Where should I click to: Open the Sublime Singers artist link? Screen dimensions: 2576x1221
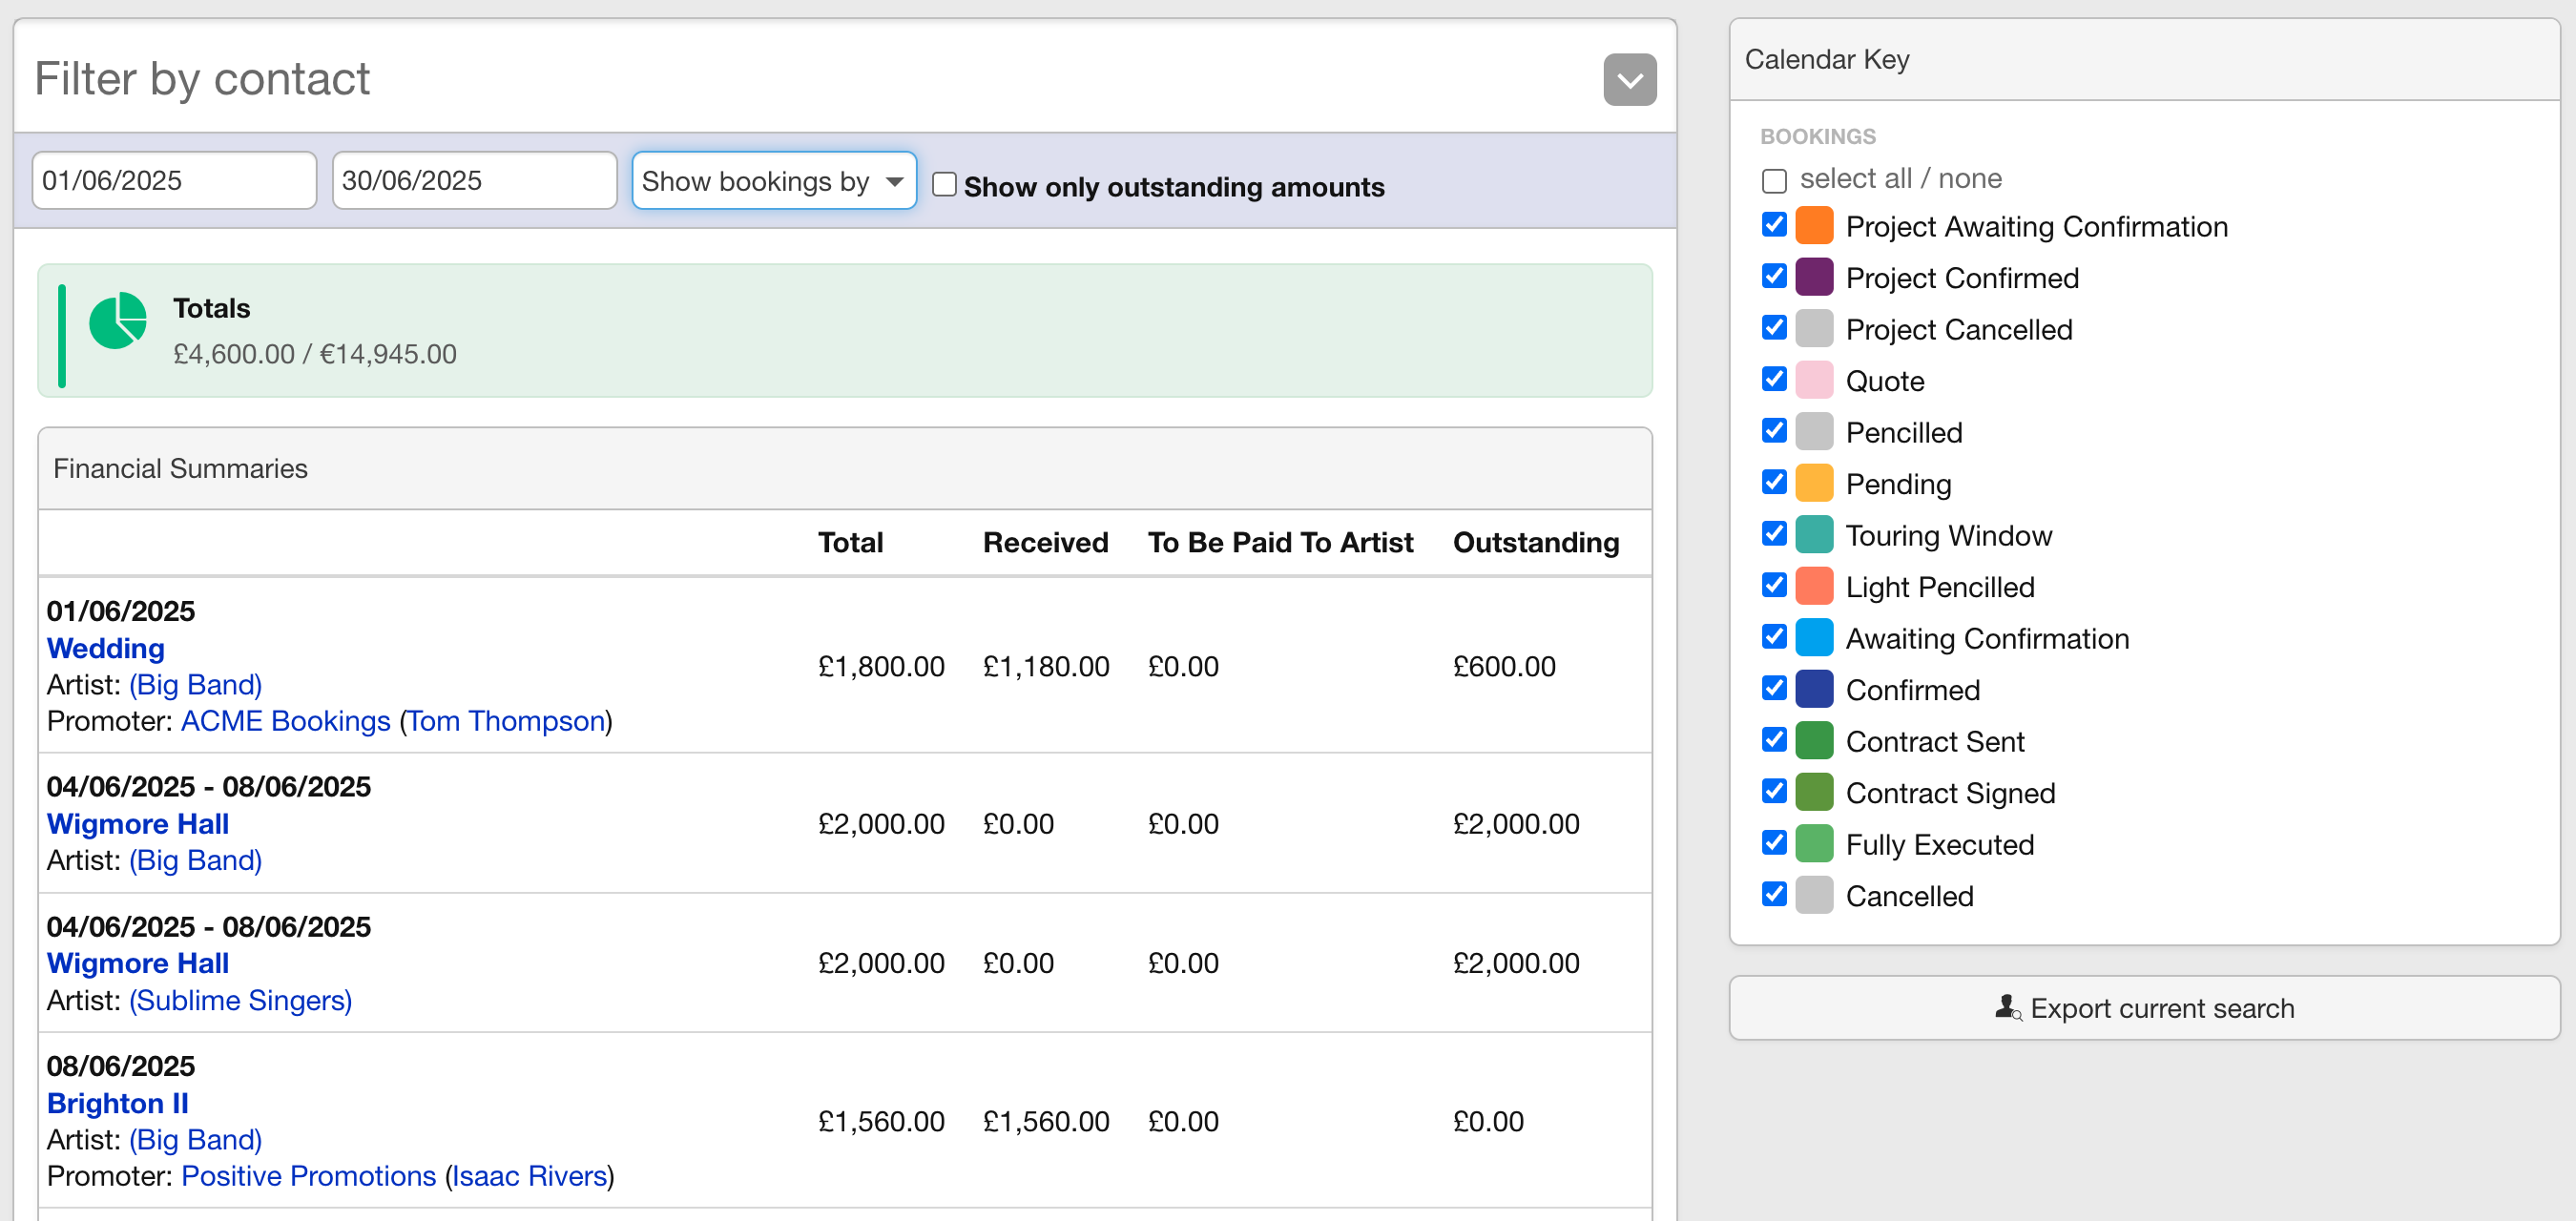tap(240, 1000)
